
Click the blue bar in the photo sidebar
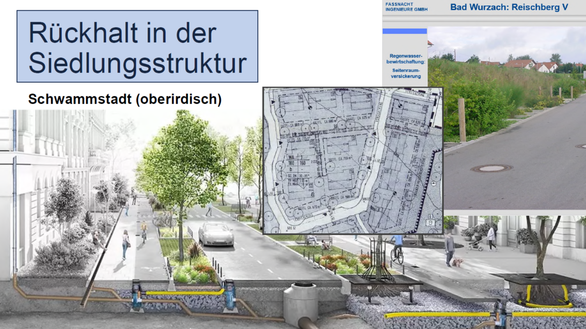coord(404,31)
